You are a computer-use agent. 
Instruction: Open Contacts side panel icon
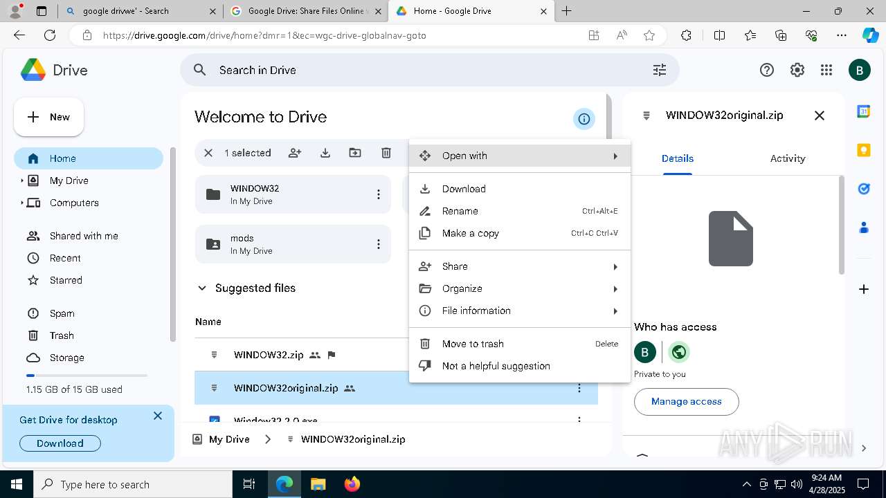(864, 227)
